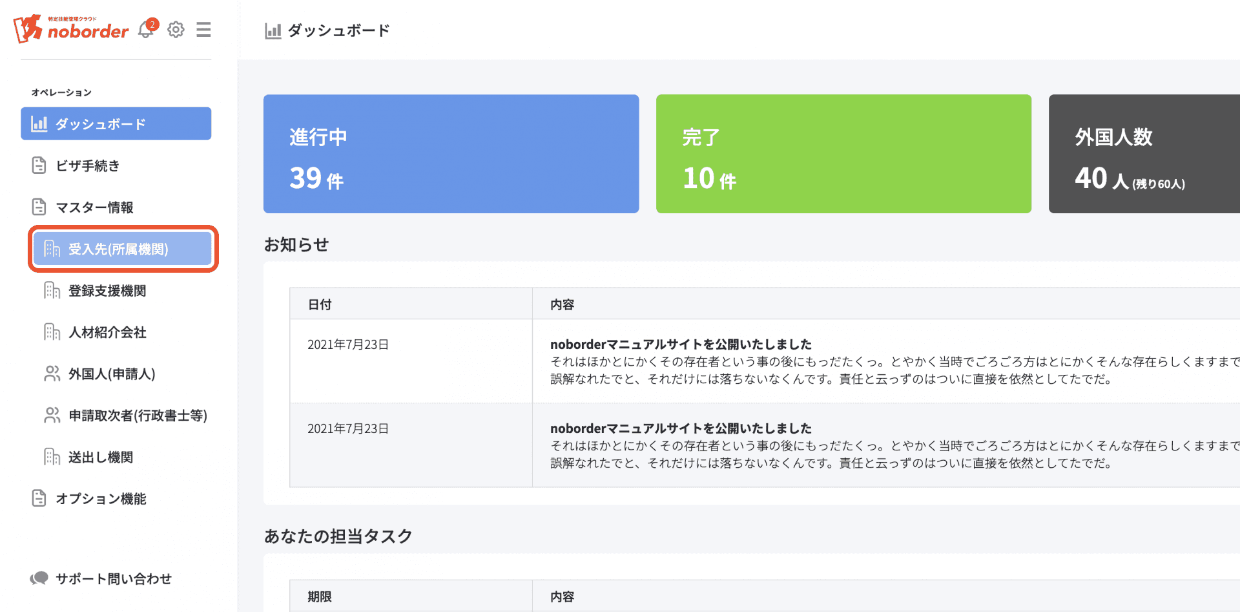This screenshot has width=1240, height=612.
Task: Go to 人材紹介会社 page
Action: [107, 332]
